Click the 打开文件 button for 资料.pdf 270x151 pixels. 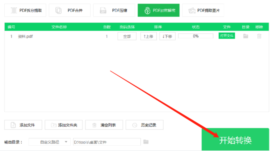227,36
